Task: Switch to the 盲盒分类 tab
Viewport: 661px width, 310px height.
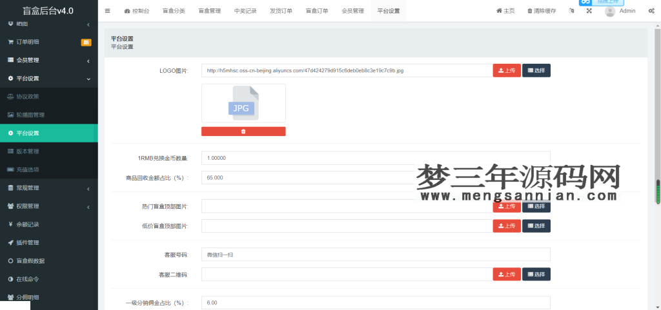Action: point(174,11)
